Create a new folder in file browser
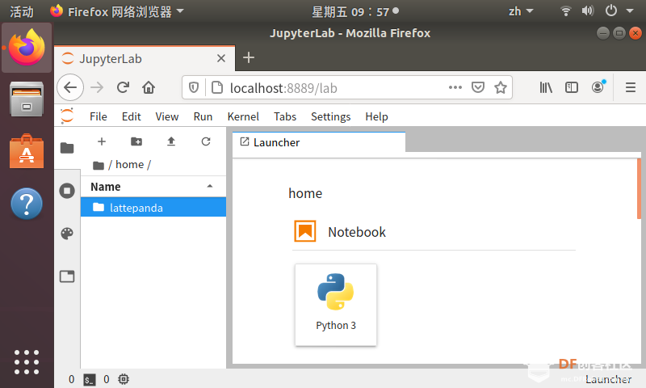Screen dimensions: 646x388 (x=136, y=141)
